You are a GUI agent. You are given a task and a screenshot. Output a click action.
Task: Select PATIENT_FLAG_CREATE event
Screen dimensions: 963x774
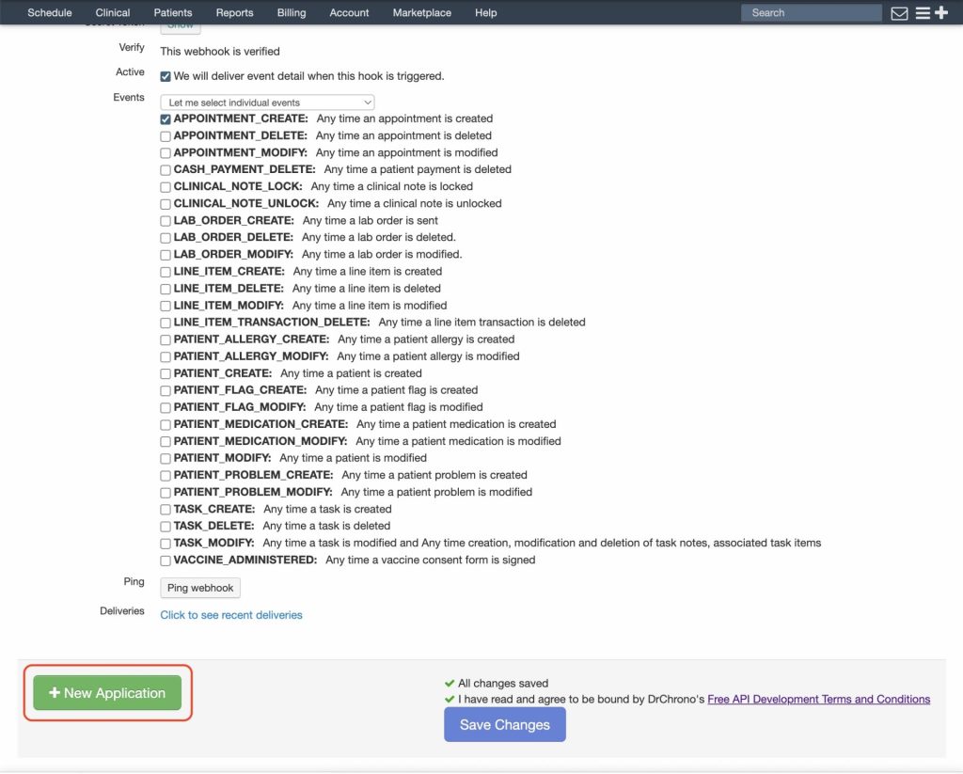coord(166,390)
